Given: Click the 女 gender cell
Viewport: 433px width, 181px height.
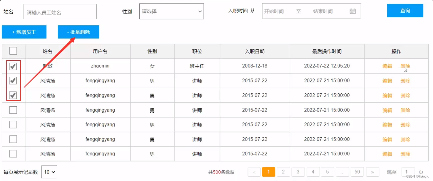Looking at the screenshot, I should [152, 66].
